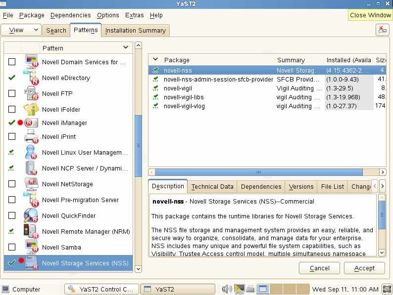
Task: Open the File List tab
Action: (332, 187)
